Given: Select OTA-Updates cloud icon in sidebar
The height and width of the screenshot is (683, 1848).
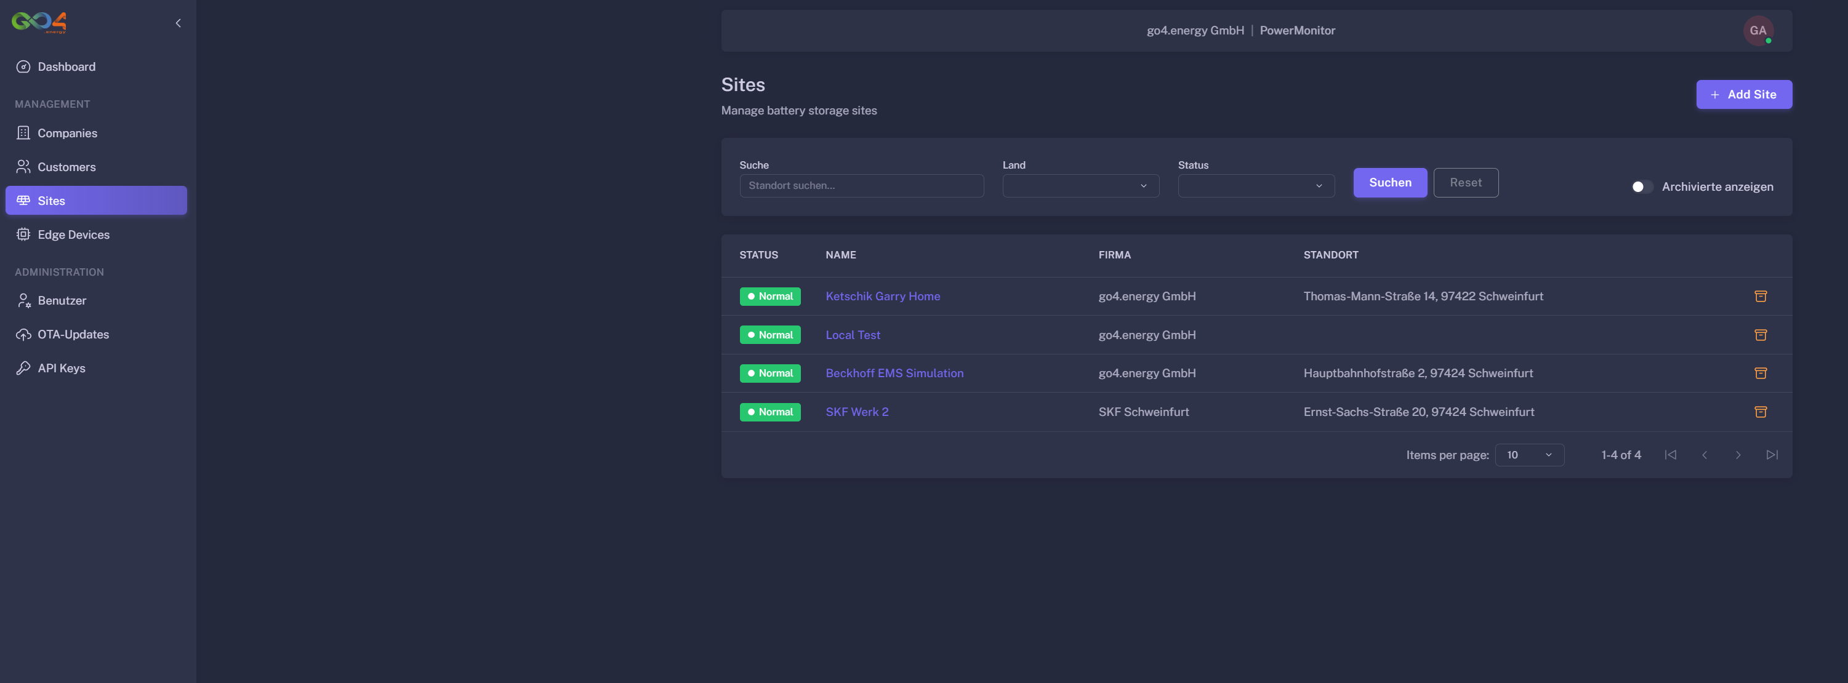Looking at the screenshot, I should click(x=23, y=334).
